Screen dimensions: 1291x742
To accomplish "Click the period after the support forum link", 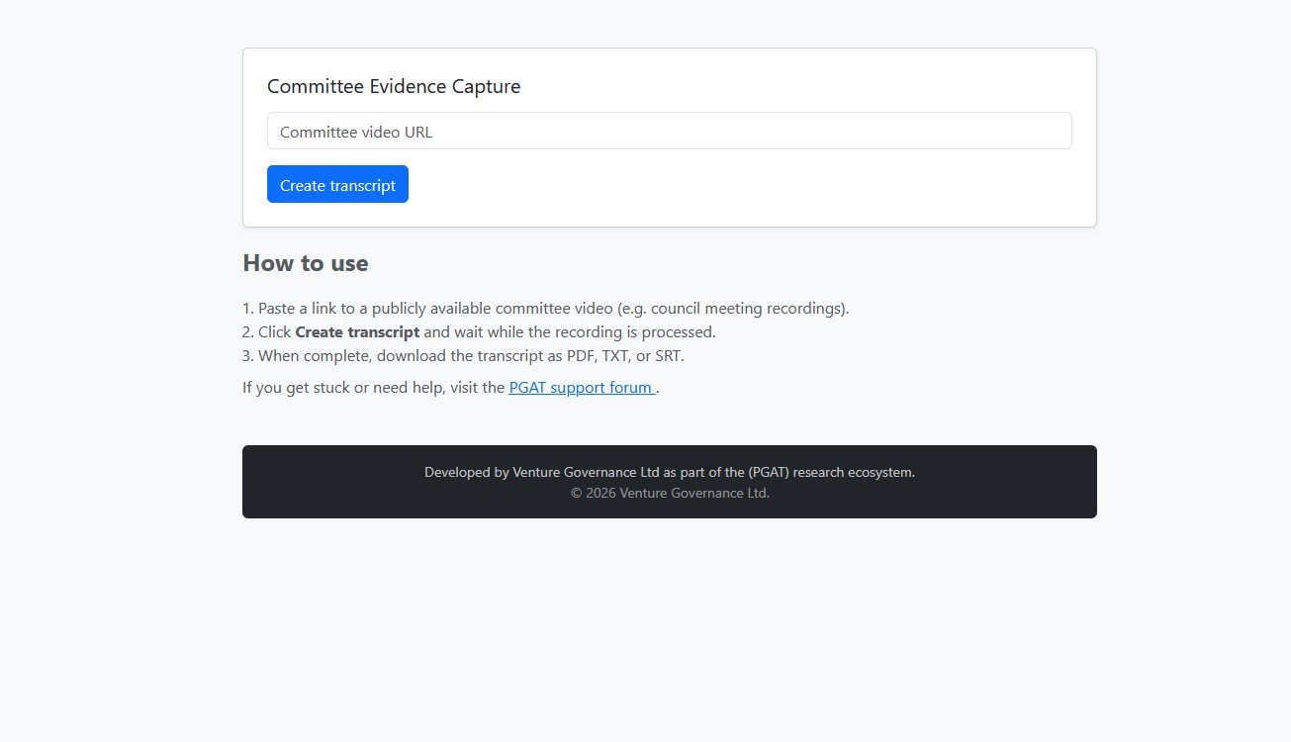I will (658, 389).
